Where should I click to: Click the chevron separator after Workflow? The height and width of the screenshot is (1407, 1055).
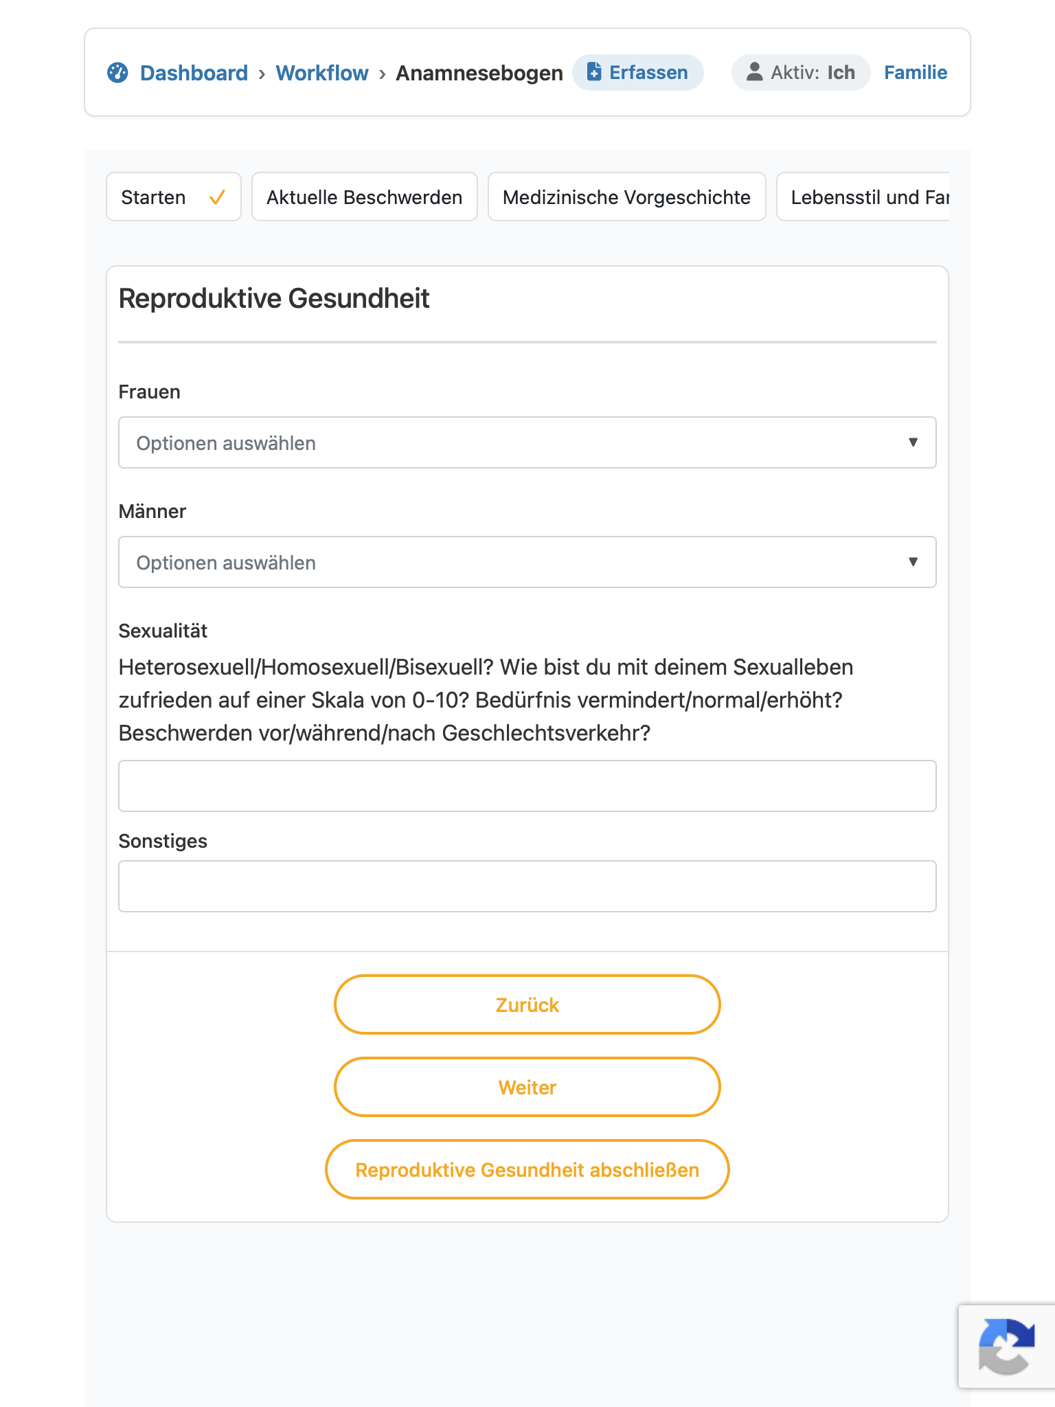pyautogui.click(x=382, y=74)
